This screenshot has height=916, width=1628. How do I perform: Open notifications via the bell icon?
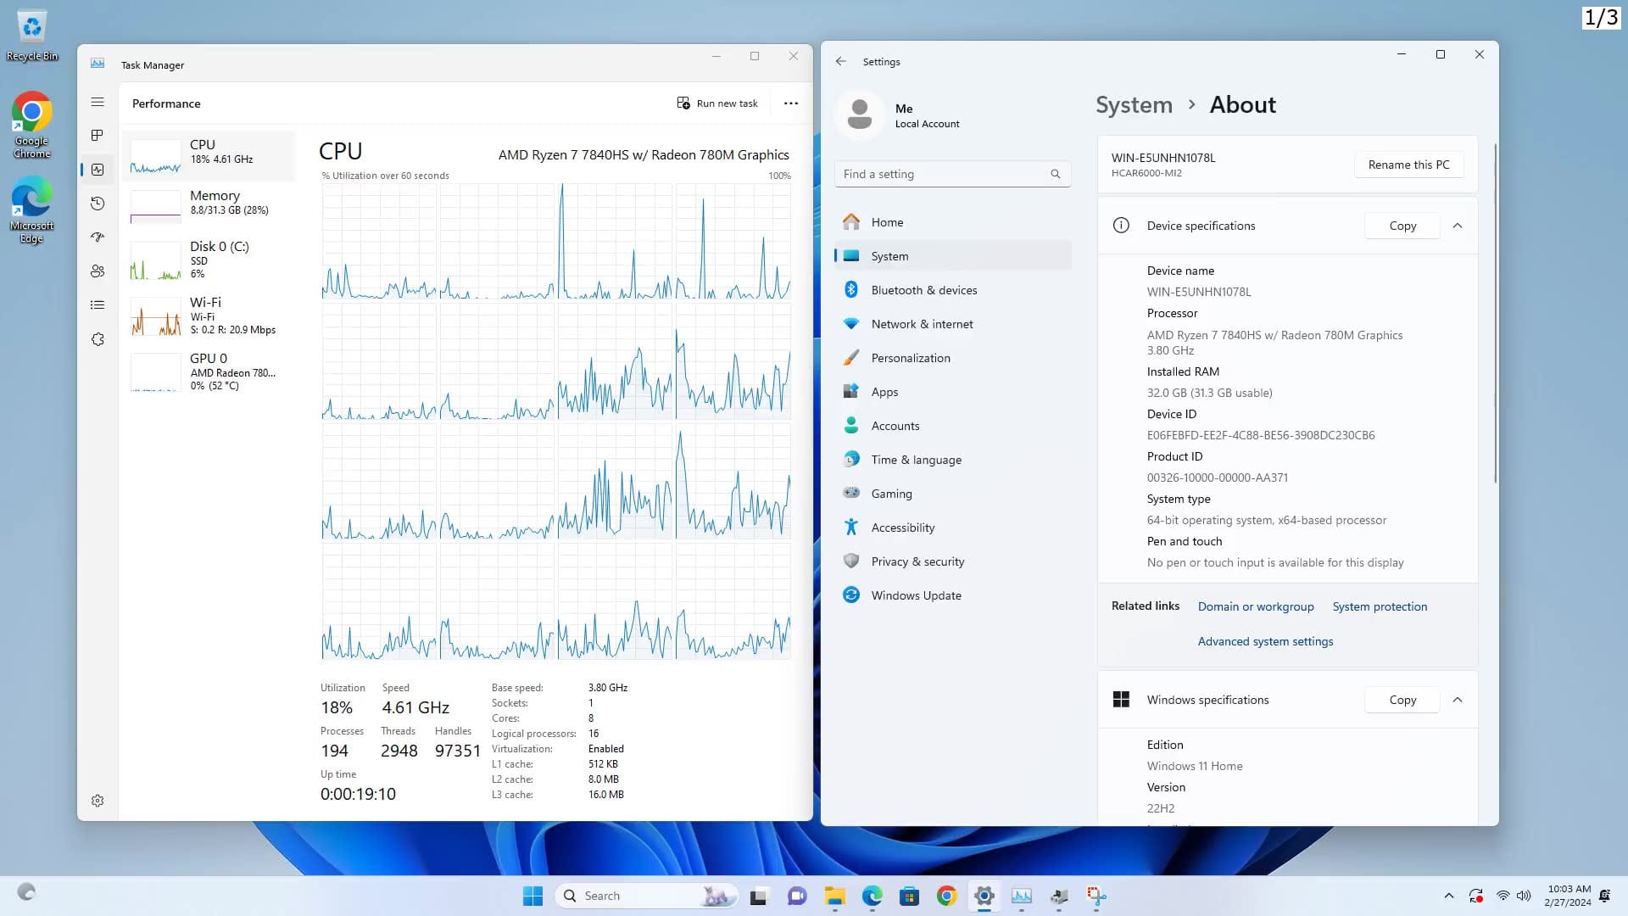[x=1604, y=896]
